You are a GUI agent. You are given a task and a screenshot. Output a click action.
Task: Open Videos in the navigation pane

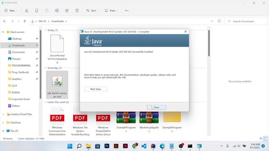16,106
